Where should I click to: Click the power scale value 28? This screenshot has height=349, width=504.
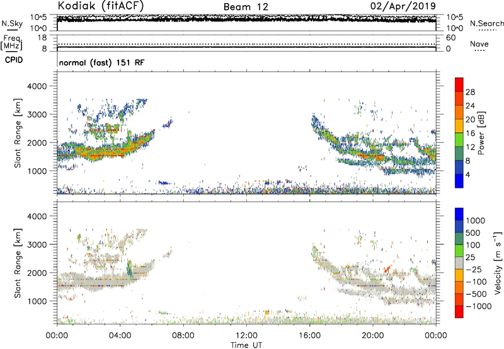click(470, 92)
